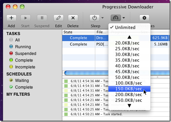Viewport: 171px width, 122px height.
Task: Click the MY FILTERS section header
Action: coord(18,94)
